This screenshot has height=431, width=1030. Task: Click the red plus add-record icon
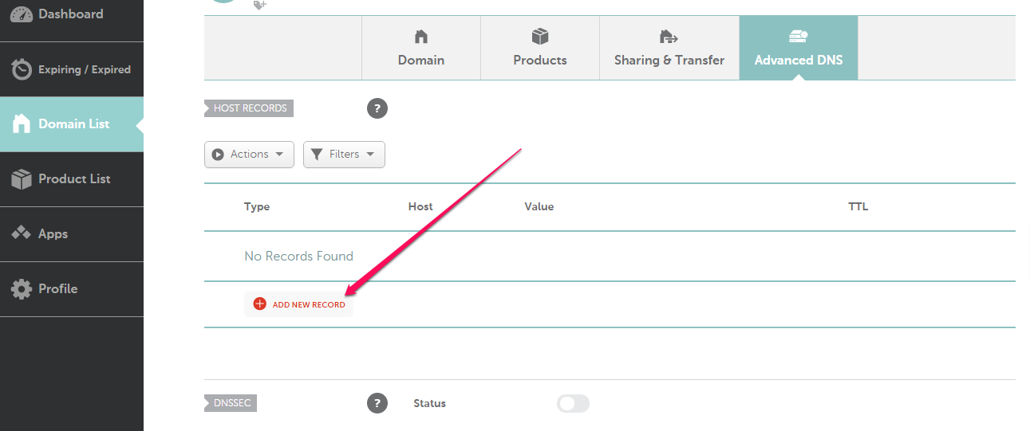pyautogui.click(x=259, y=304)
